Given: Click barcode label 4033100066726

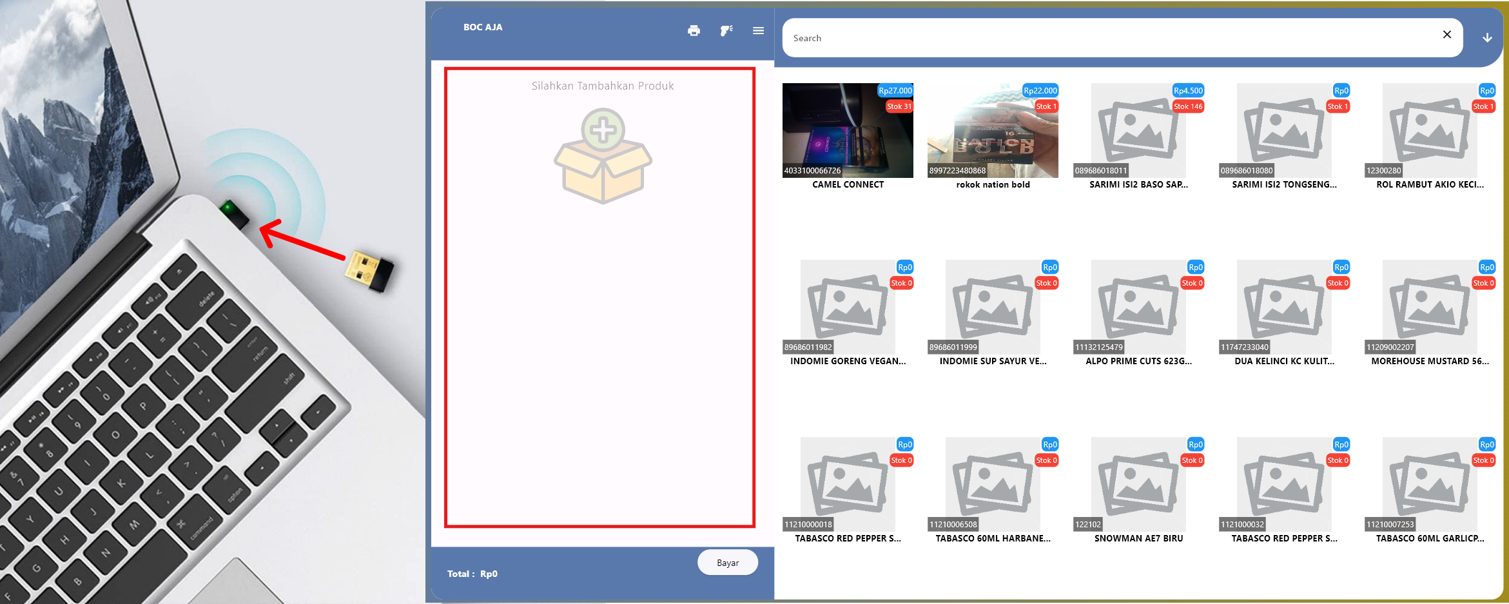Looking at the screenshot, I should click(x=812, y=171).
